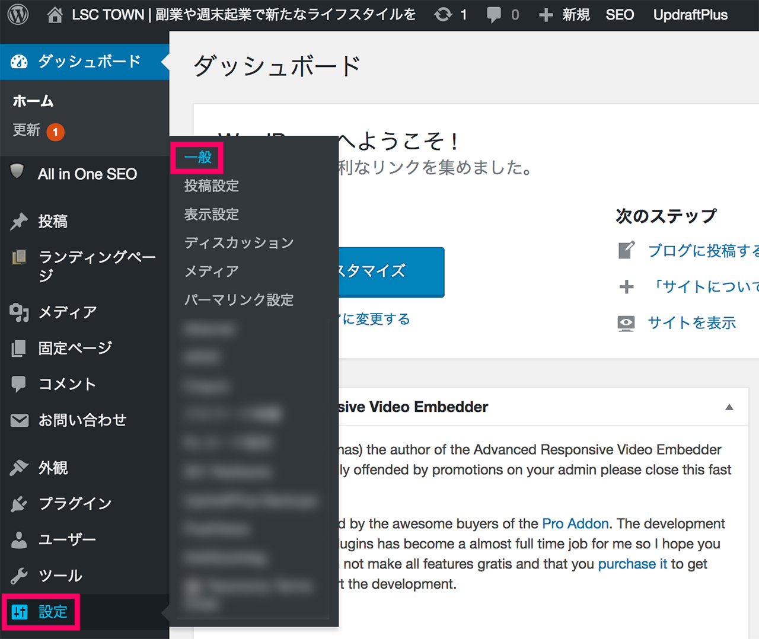Select 一般 in the settings submenu
This screenshot has height=639, width=759.
pos(198,158)
